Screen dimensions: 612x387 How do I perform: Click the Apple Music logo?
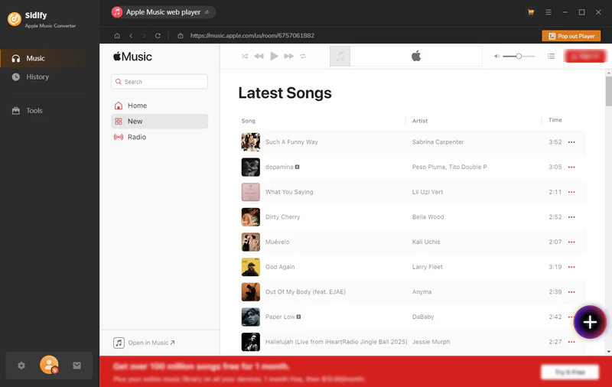point(132,57)
